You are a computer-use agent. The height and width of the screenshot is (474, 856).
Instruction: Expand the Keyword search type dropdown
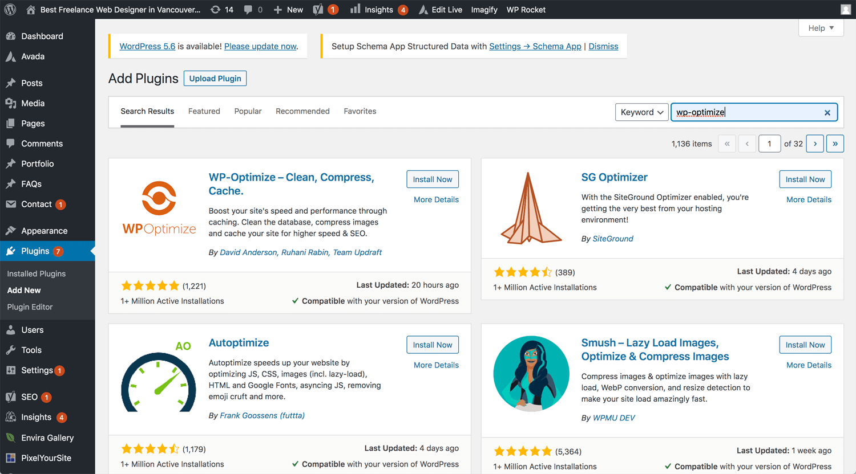(x=641, y=112)
